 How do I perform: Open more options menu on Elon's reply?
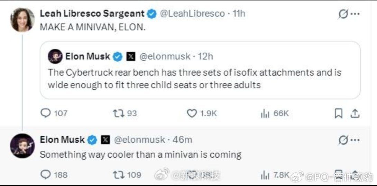point(355,140)
